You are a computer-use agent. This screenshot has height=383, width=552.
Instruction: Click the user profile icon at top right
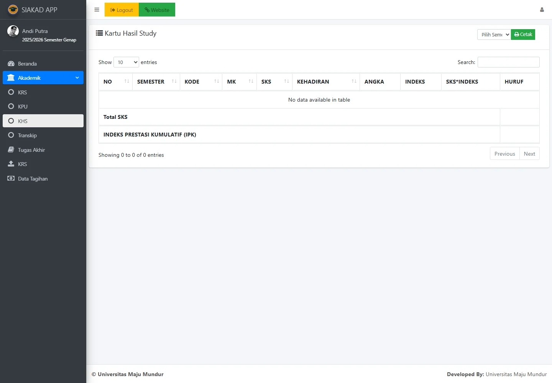[542, 10]
